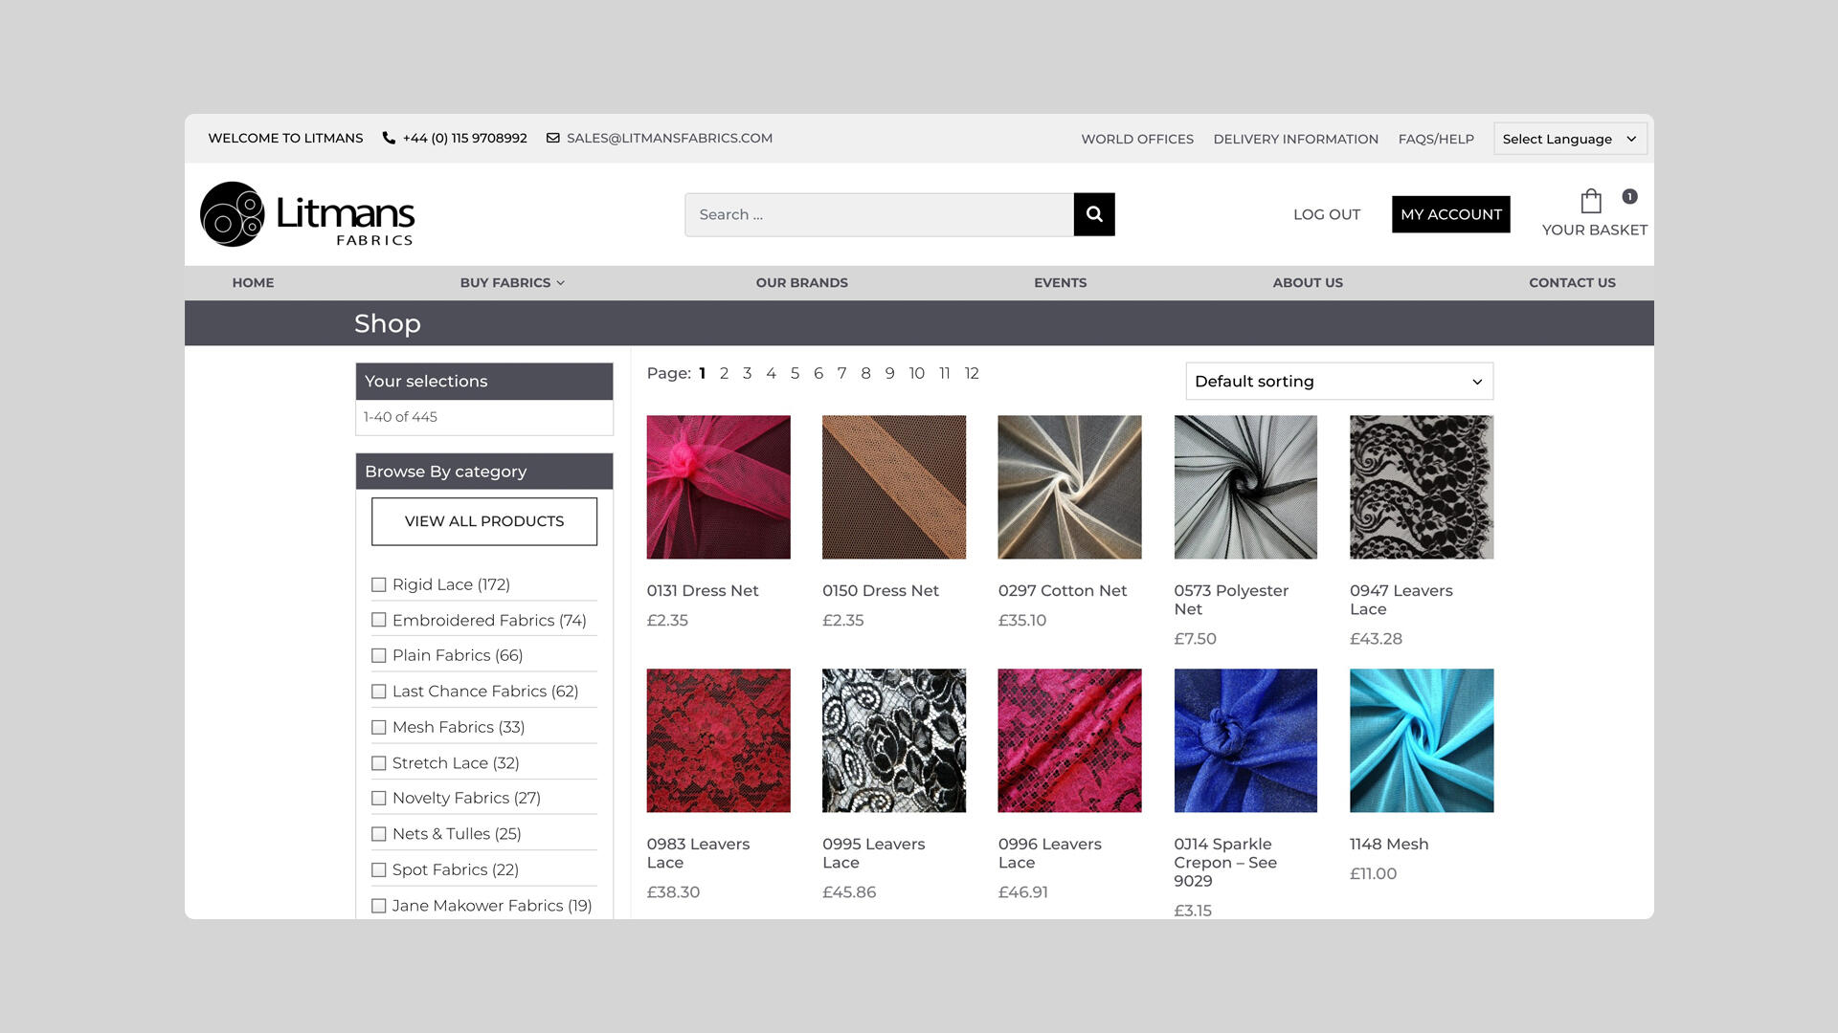1838x1033 pixels.
Task: Click the basket item count badge
Action: pyautogui.click(x=1629, y=196)
